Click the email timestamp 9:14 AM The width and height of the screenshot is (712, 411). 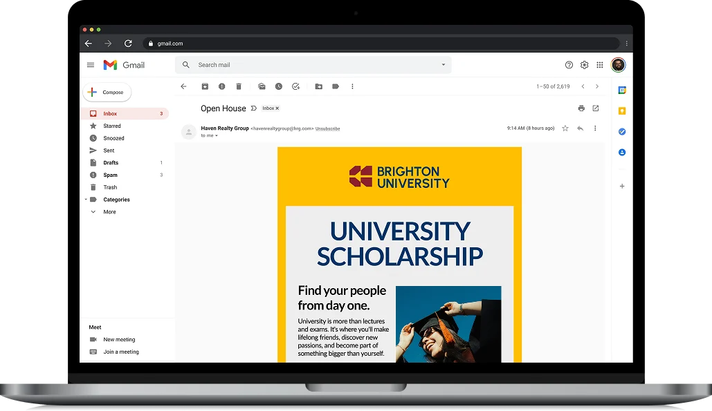[x=531, y=128]
